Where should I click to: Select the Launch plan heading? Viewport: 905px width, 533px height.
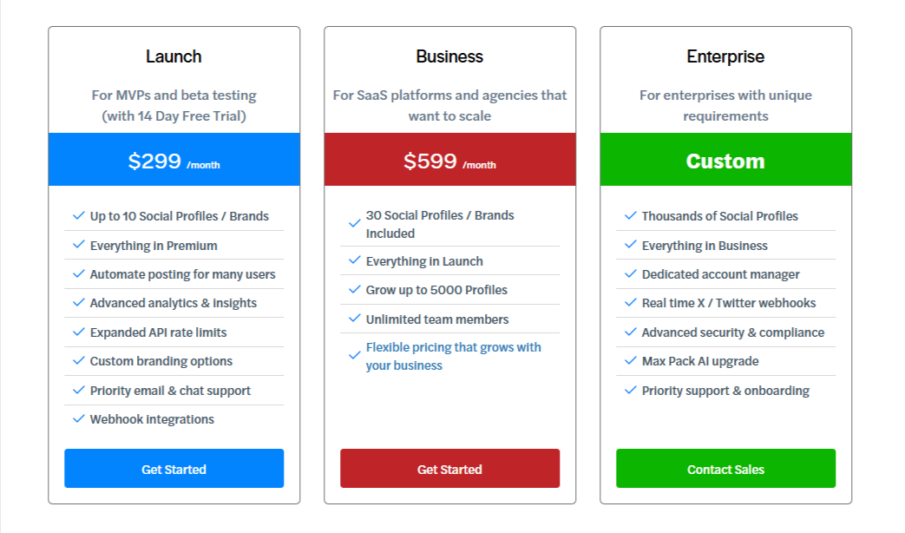[174, 56]
